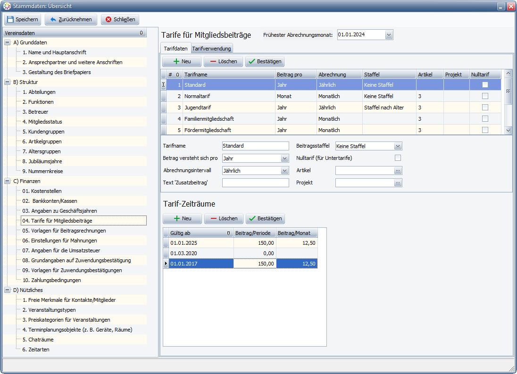Click into the Tarifname input field
Screen dimensions: 517x374
tap(256, 146)
